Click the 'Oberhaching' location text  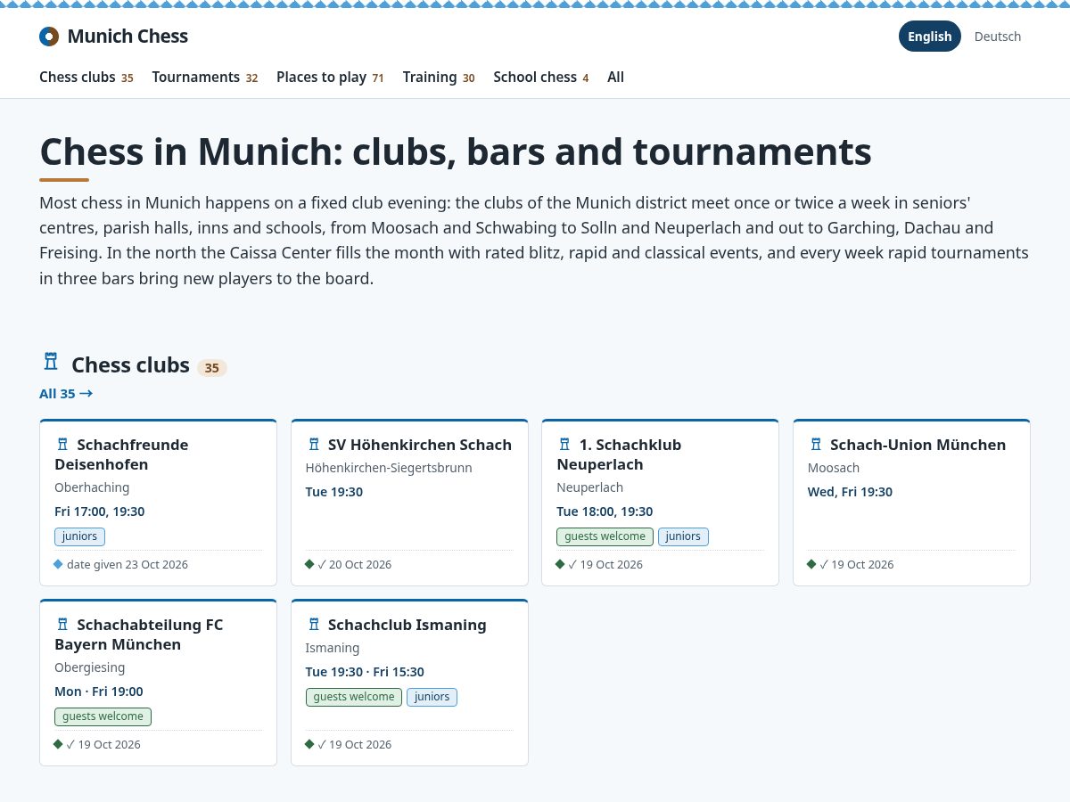pyautogui.click(x=92, y=487)
